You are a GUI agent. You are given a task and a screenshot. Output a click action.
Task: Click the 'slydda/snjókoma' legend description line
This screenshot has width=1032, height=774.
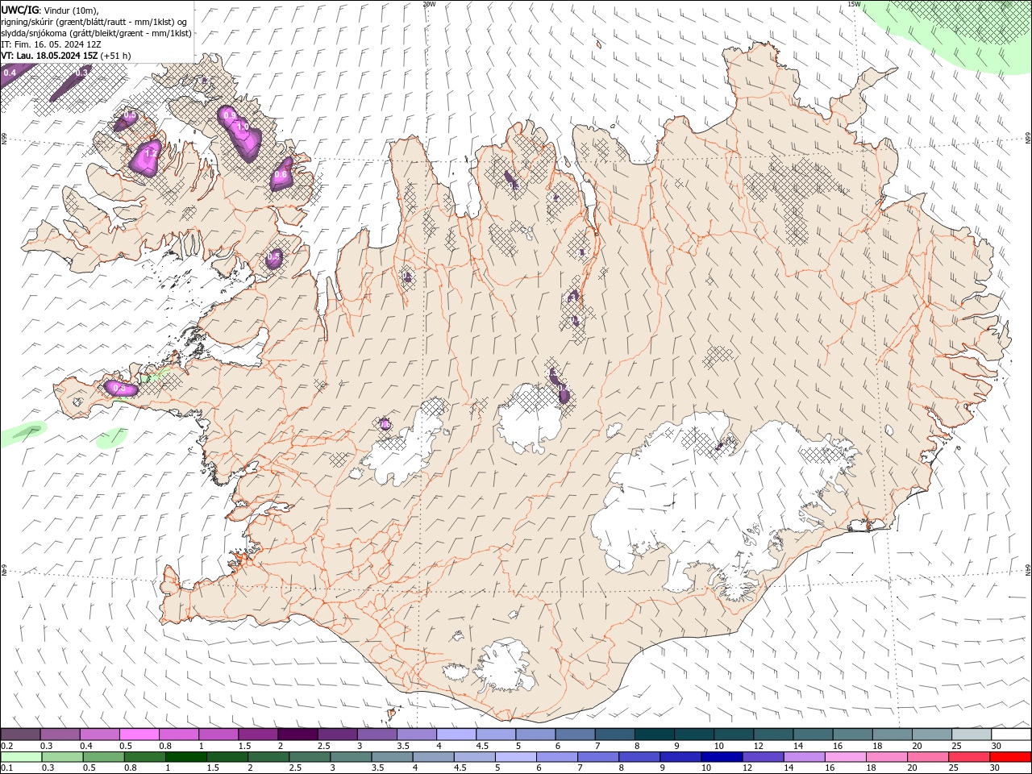pos(96,33)
